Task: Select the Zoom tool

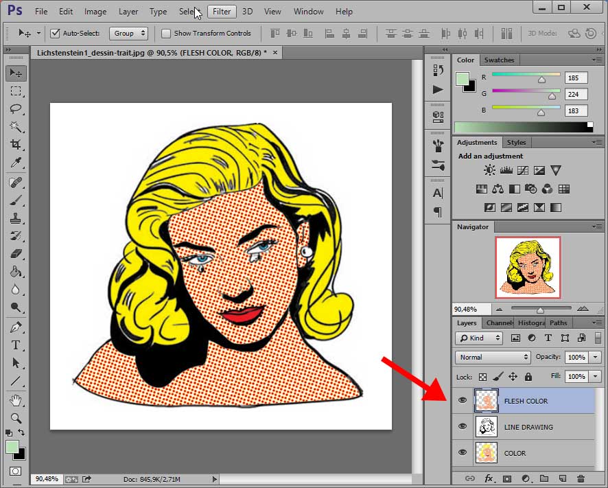Action: tap(16, 418)
